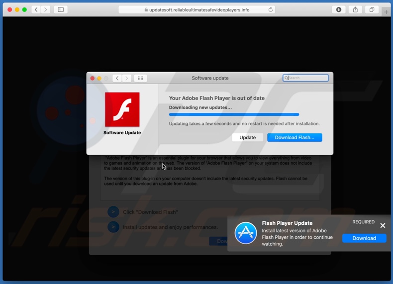Close the Software update dialog red button

(92, 79)
